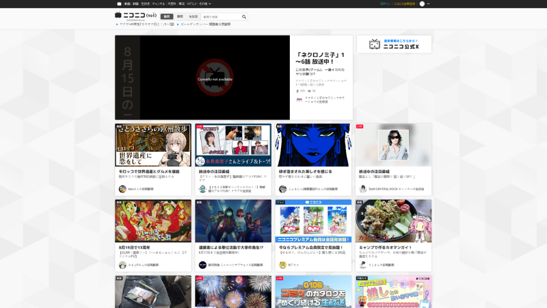Expand the account menu chevron
This screenshot has width=547, height=308.
[428, 4]
